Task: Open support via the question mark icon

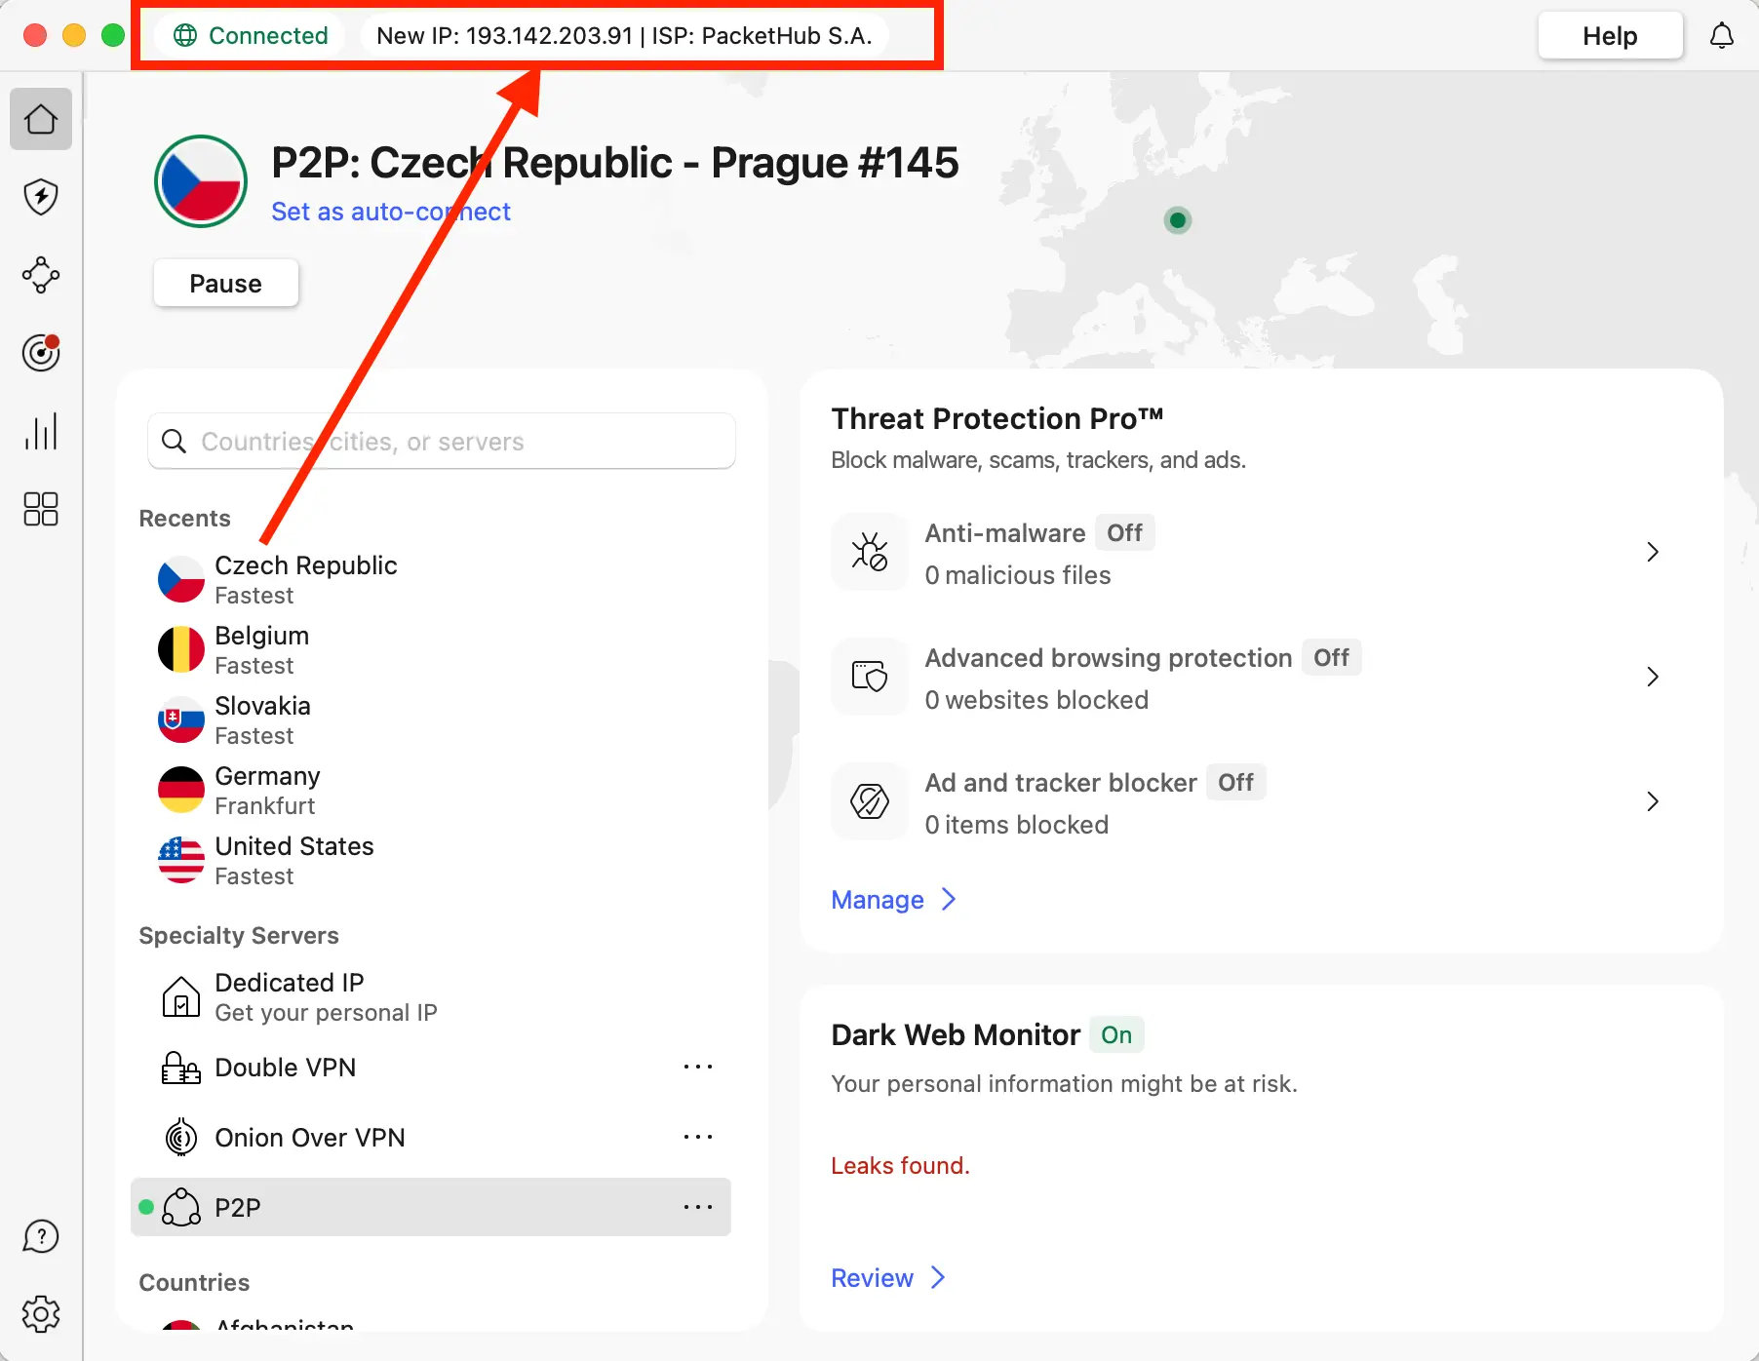Action: 40,1235
